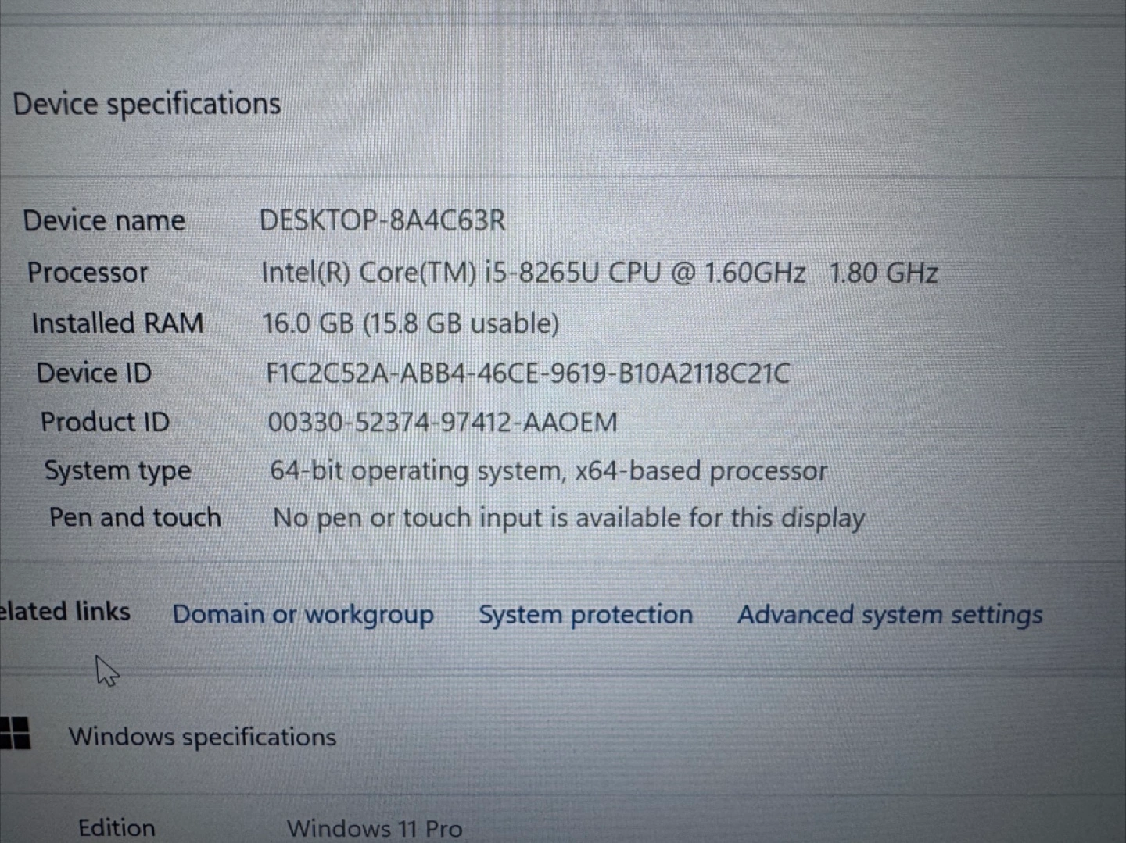Open the Domain or workgroup link
The height and width of the screenshot is (843, 1126).
pos(303,615)
